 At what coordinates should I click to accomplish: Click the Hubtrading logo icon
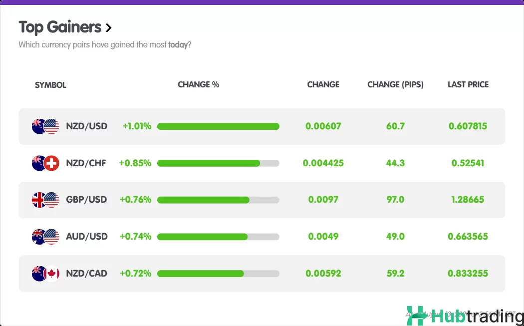point(417,316)
